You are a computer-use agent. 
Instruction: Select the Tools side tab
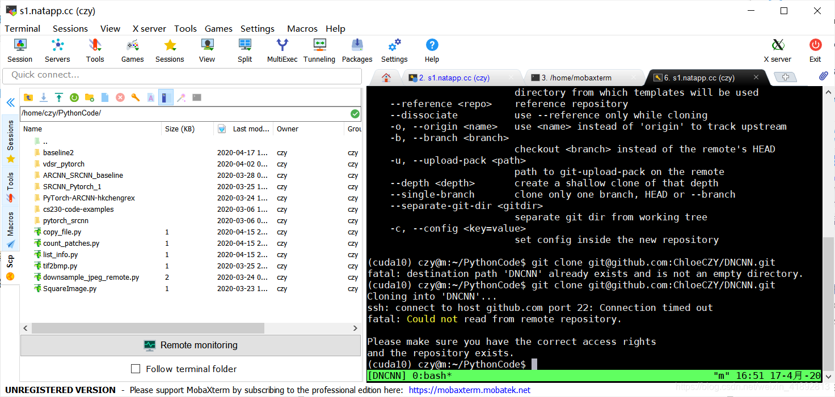tap(10, 187)
